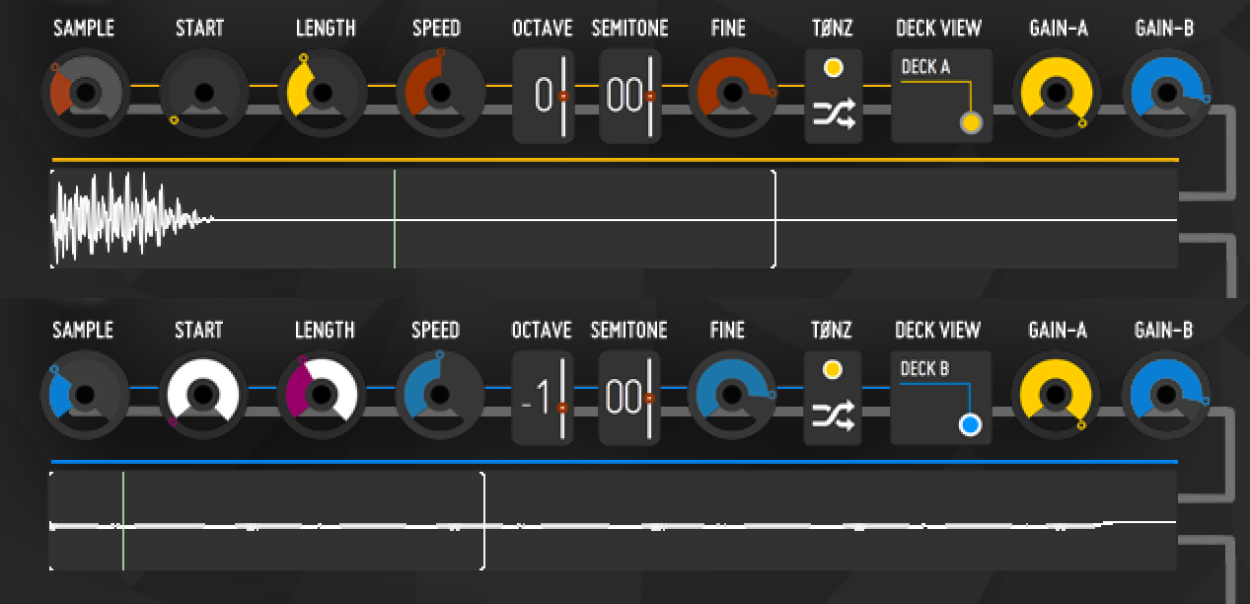Click Deck A yellow LENGTH knob
The image size is (1250, 604).
coord(323,94)
